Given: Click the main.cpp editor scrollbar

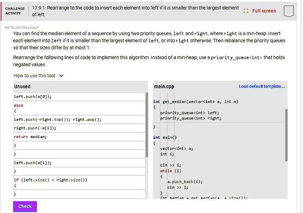Looking at the screenshot, I should (286, 135).
